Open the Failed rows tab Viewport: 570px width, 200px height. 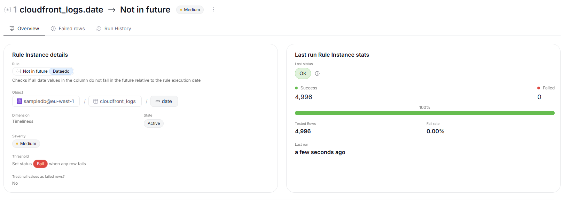[71, 29]
